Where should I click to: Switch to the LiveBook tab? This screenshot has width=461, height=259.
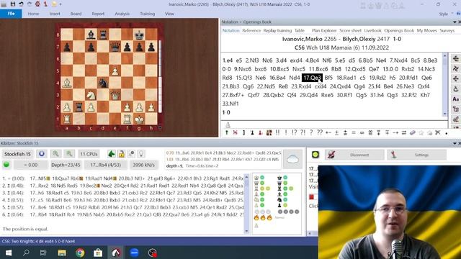click(x=372, y=30)
